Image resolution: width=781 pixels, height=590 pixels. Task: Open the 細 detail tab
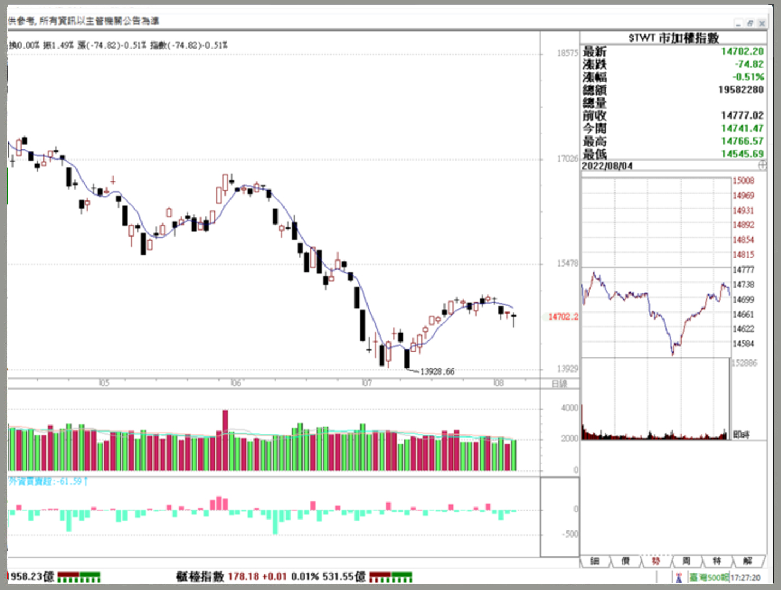(595, 561)
